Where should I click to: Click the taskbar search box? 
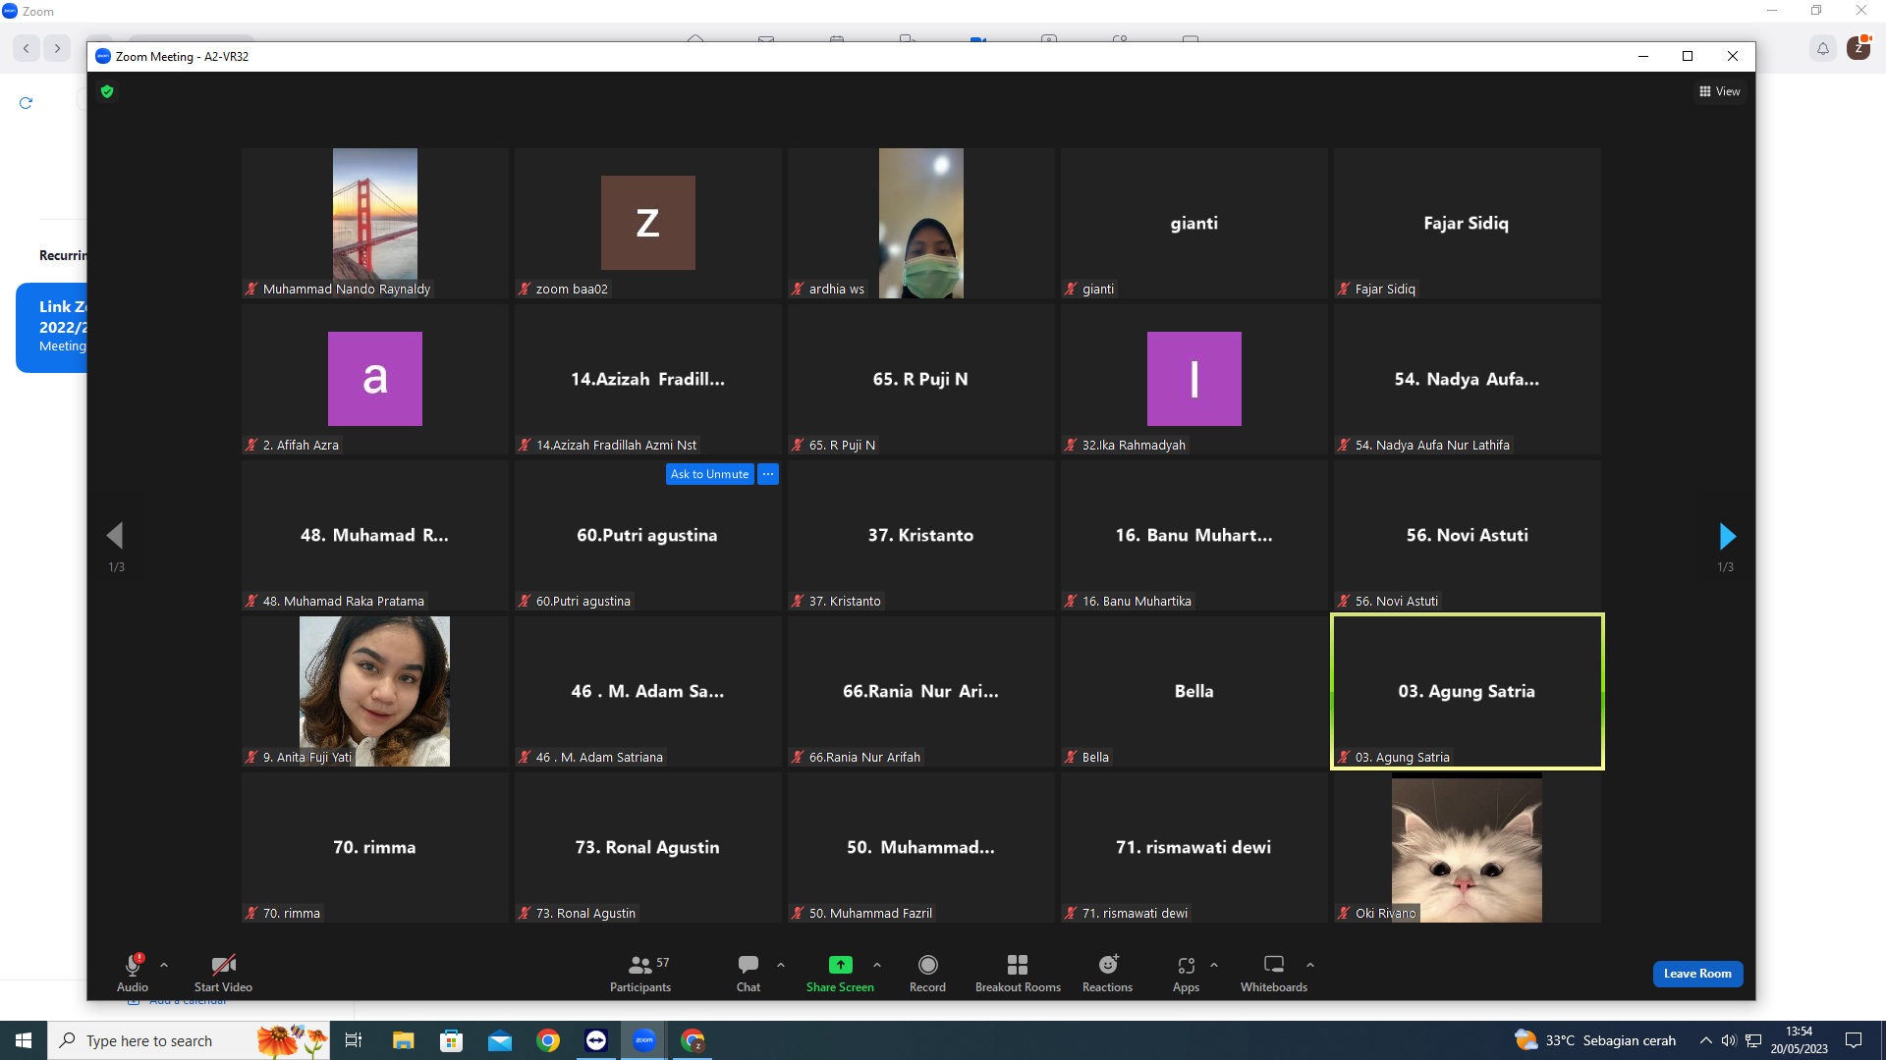(x=189, y=1040)
